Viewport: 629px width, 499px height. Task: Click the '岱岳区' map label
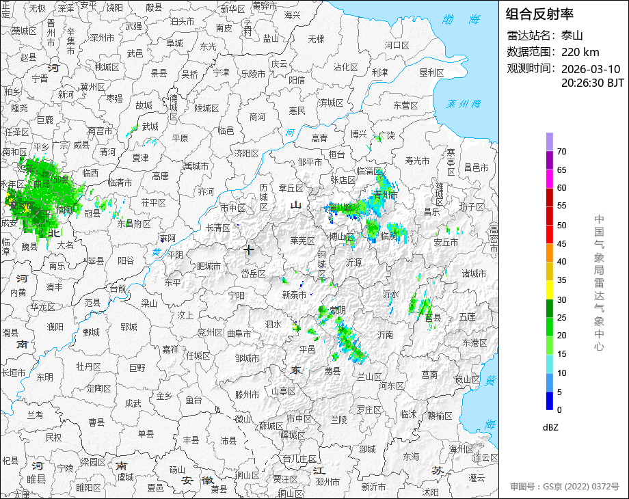253,273
